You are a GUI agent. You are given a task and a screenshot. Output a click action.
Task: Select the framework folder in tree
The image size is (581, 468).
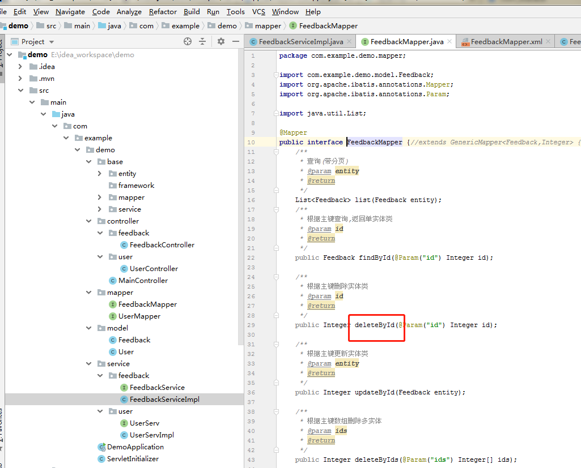(x=135, y=186)
